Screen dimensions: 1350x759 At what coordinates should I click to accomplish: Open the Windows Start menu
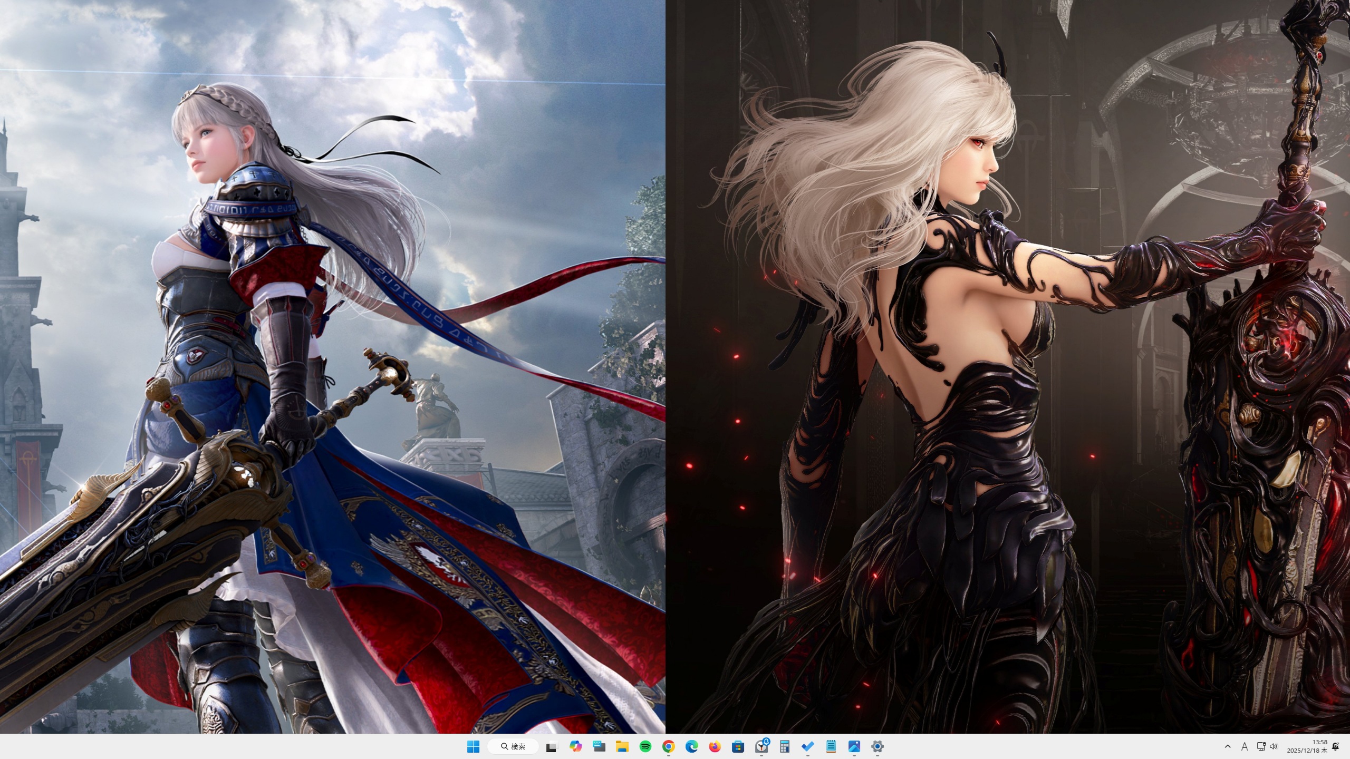point(473,746)
